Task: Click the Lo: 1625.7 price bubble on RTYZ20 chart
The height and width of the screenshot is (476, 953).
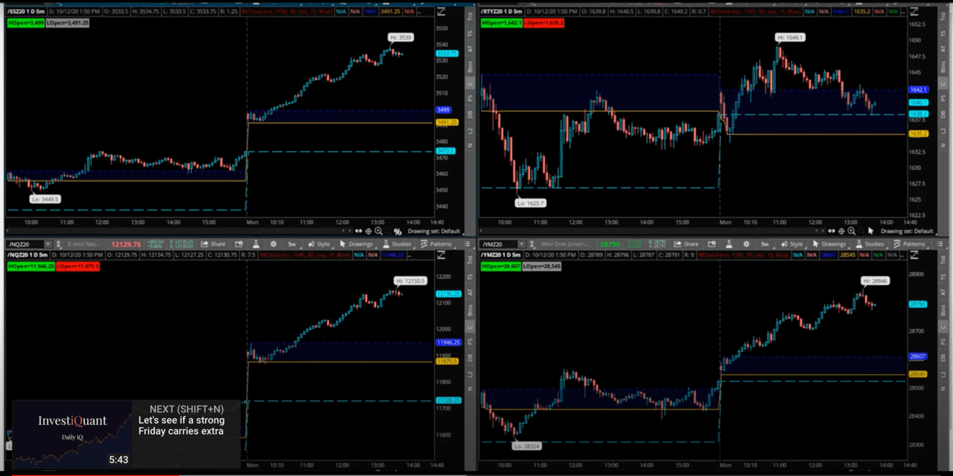Action: [531, 203]
